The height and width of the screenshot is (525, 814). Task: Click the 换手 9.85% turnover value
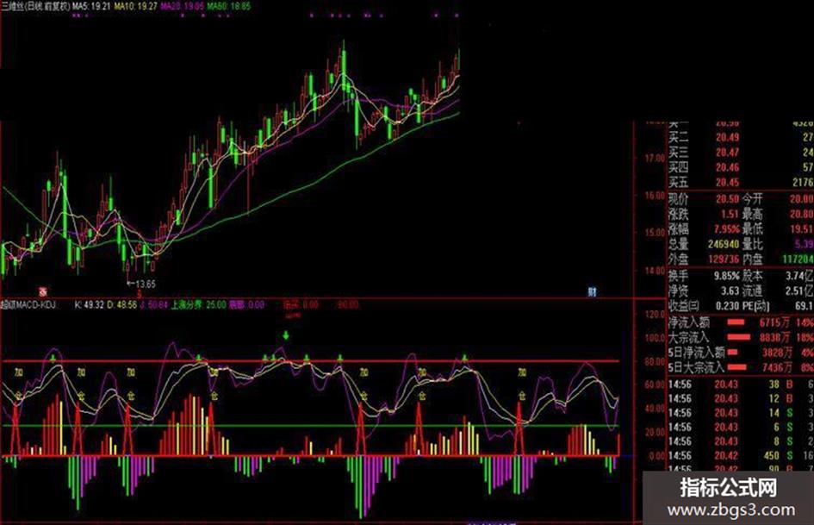click(727, 276)
